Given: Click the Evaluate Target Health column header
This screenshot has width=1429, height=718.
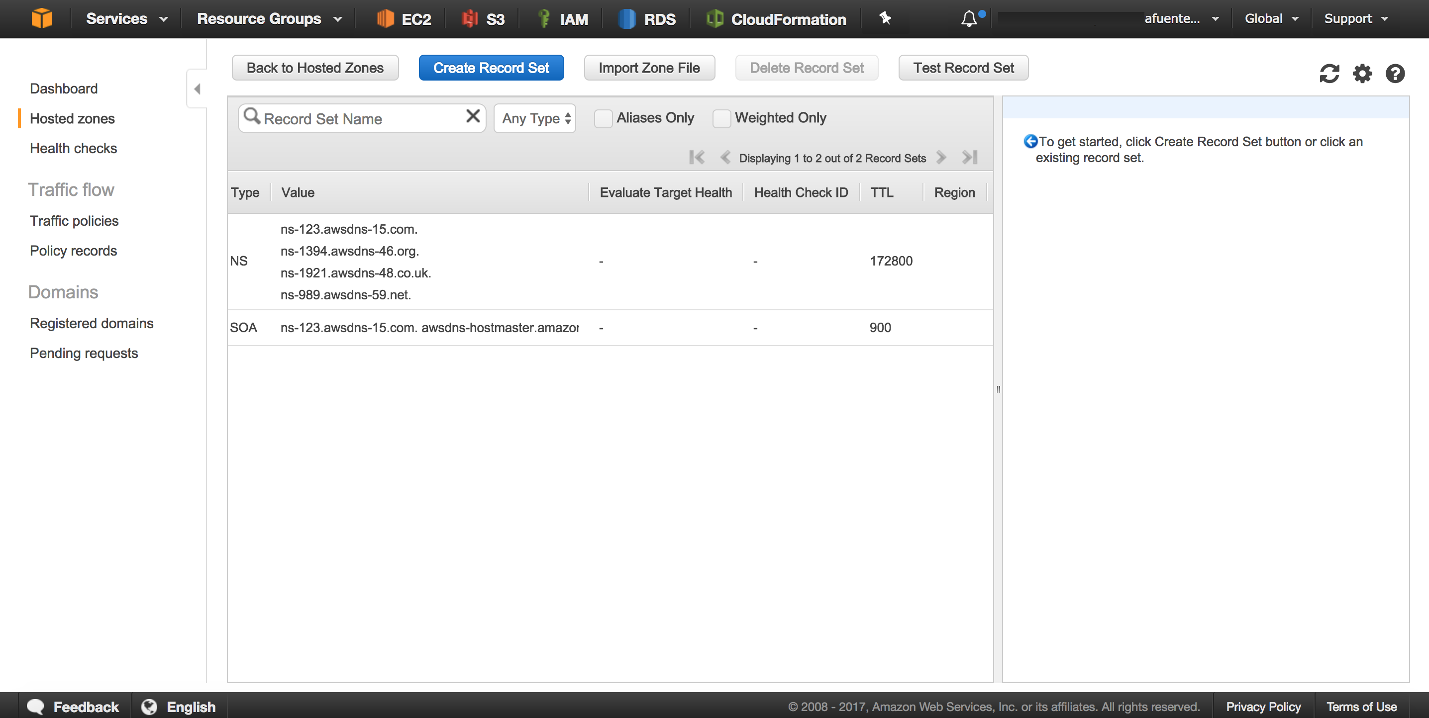Looking at the screenshot, I should coord(665,192).
